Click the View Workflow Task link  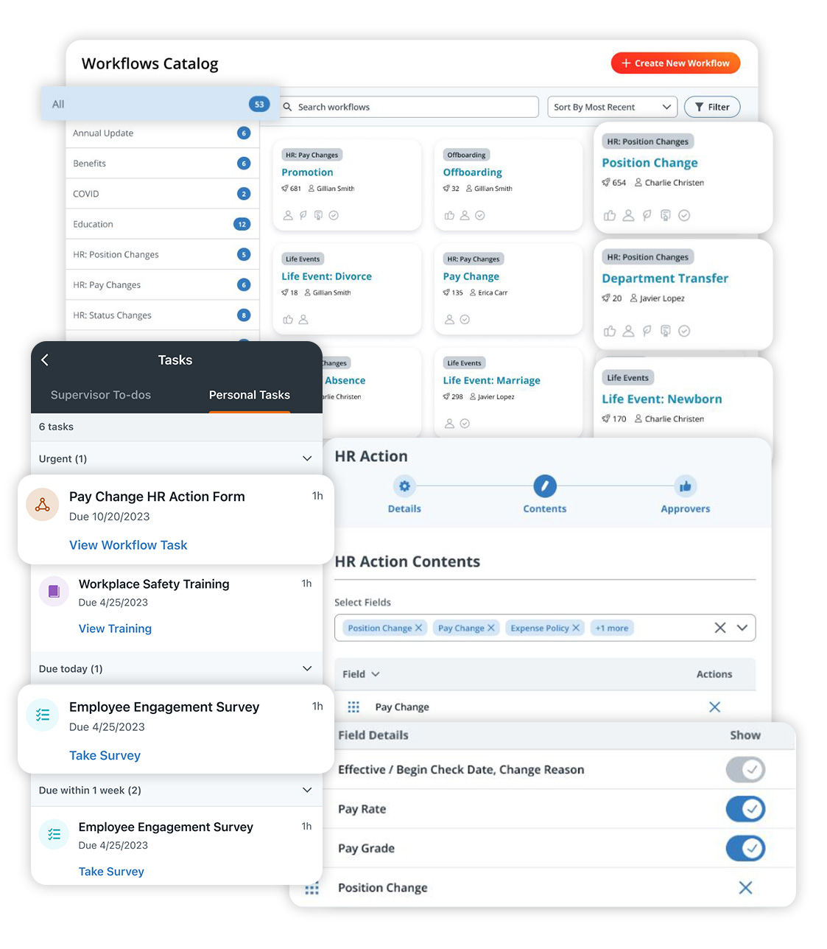[128, 545]
